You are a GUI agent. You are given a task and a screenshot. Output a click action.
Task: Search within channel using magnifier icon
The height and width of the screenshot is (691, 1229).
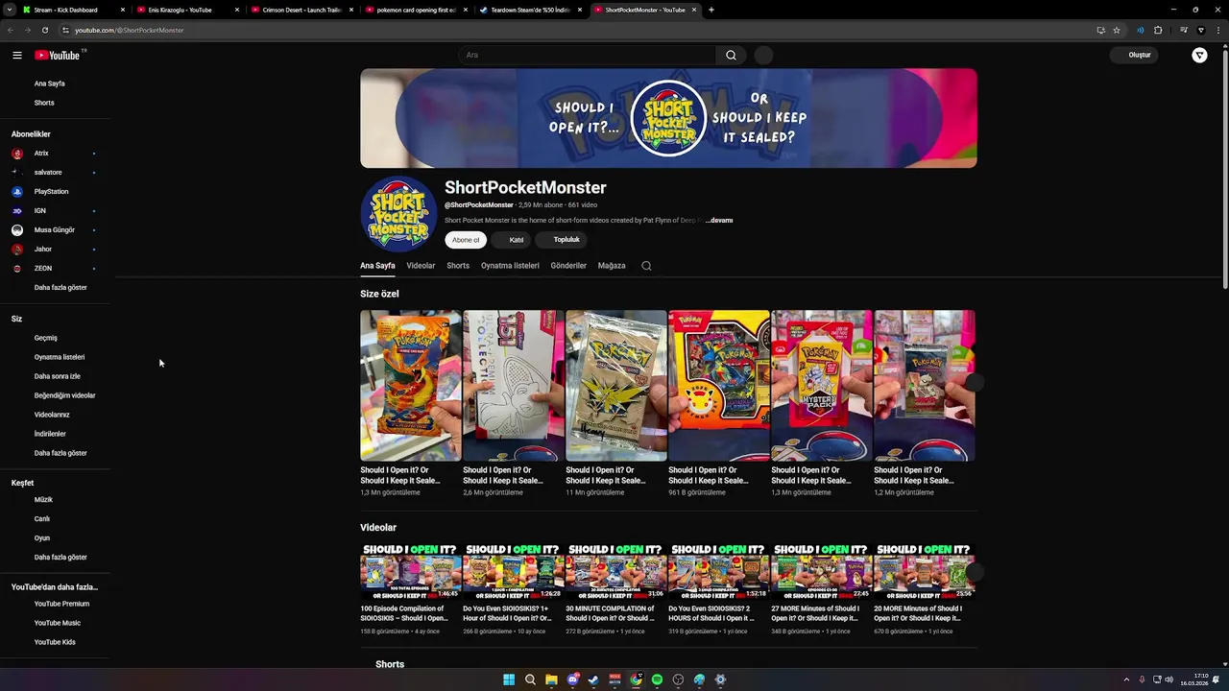tap(646, 266)
